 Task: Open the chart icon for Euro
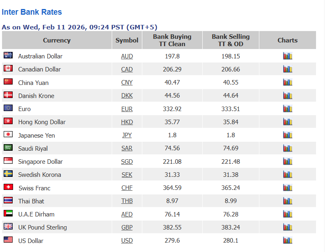click(287, 109)
